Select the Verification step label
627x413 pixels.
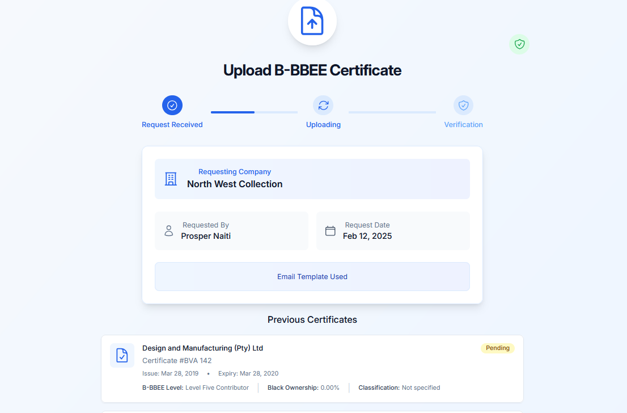(x=463, y=125)
